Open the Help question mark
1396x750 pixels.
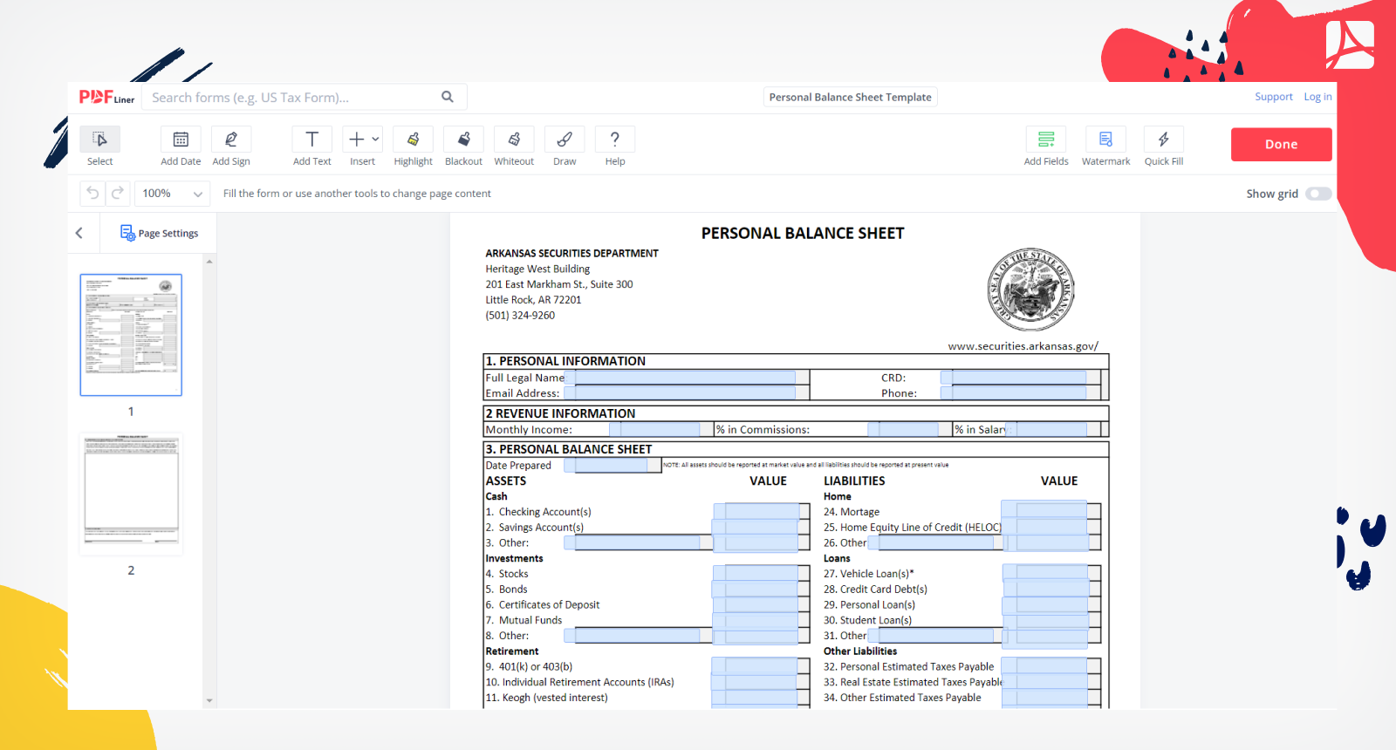click(615, 140)
